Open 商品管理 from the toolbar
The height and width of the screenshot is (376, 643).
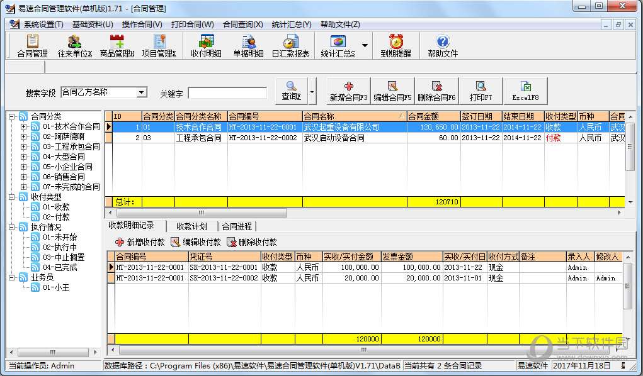[117, 46]
